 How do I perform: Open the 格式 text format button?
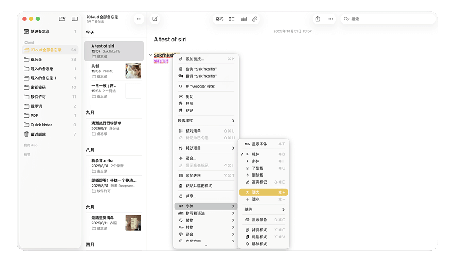219,19
